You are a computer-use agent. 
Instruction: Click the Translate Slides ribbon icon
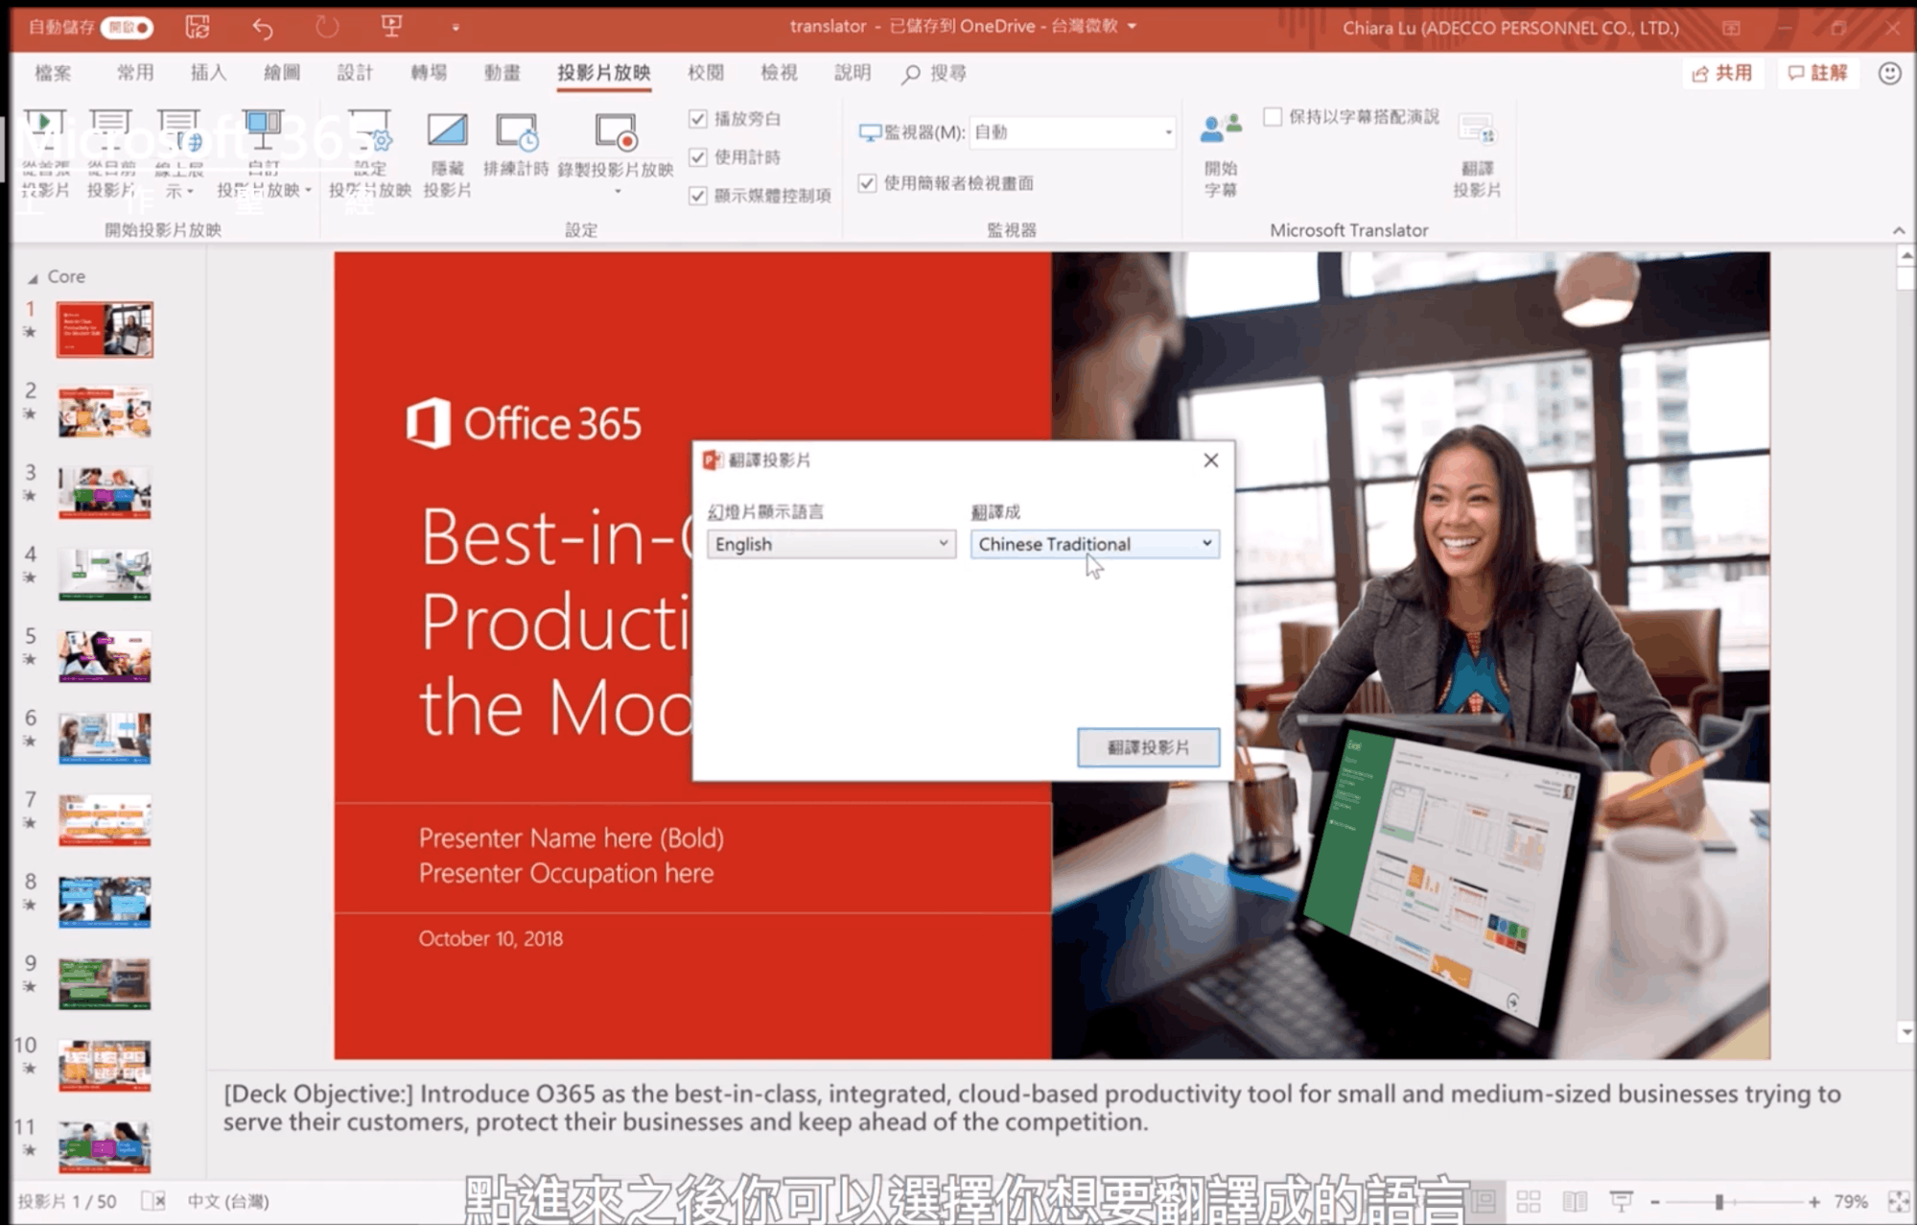[x=1477, y=130]
